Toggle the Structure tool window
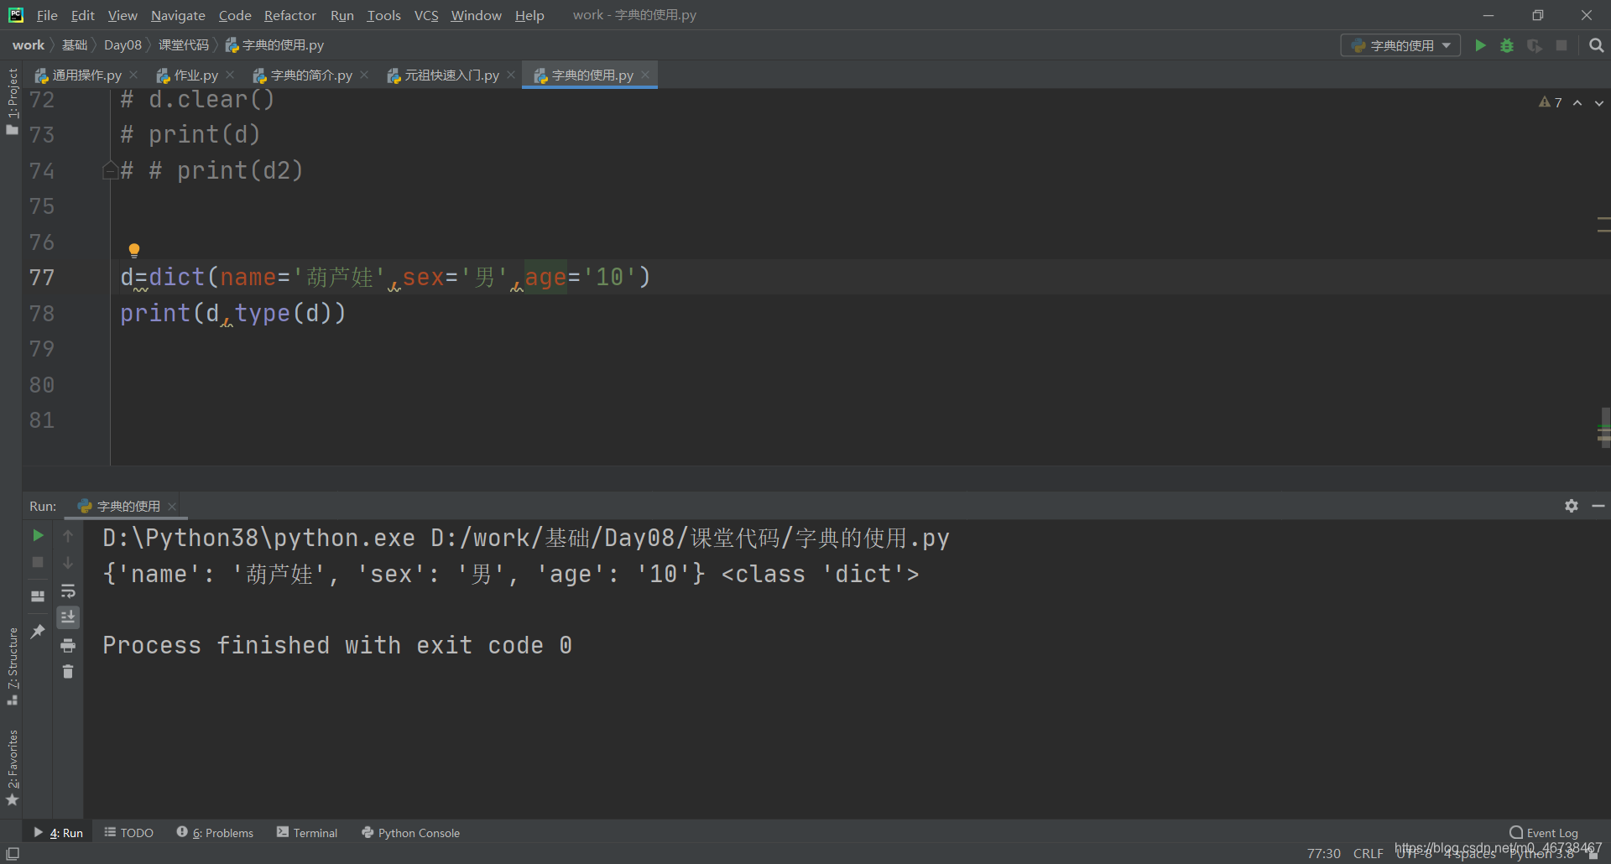The width and height of the screenshot is (1611, 864). [12, 667]
